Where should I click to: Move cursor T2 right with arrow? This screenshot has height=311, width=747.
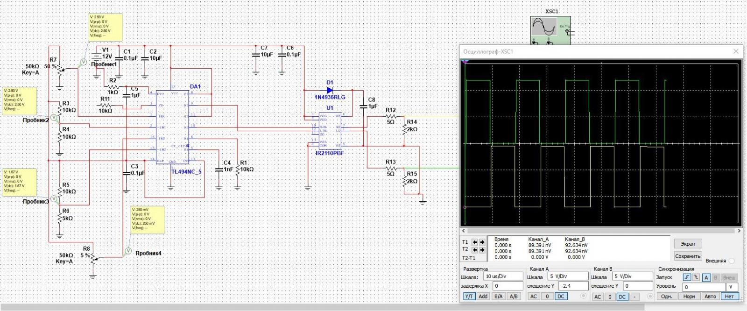click(x=482, y=250)
